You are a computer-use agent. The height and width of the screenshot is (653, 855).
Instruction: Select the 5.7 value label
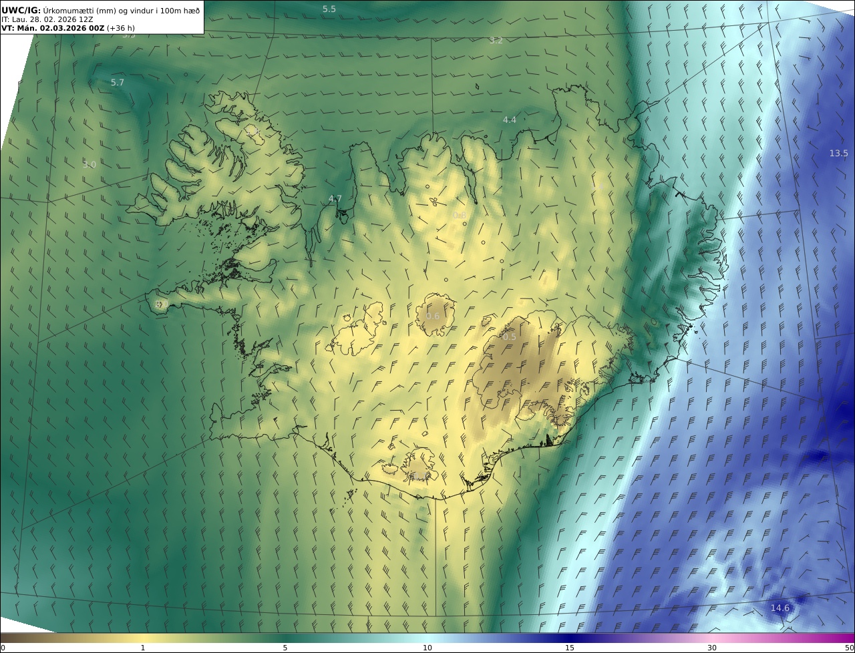point(118,83)
